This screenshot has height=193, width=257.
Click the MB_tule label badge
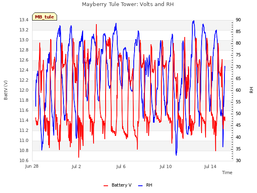[x=45, y=16]
